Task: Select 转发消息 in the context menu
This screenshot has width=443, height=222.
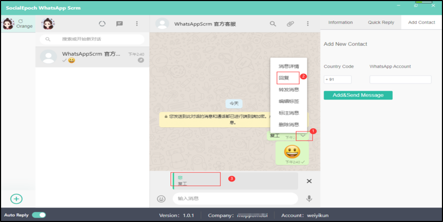Action: [288, 89]
